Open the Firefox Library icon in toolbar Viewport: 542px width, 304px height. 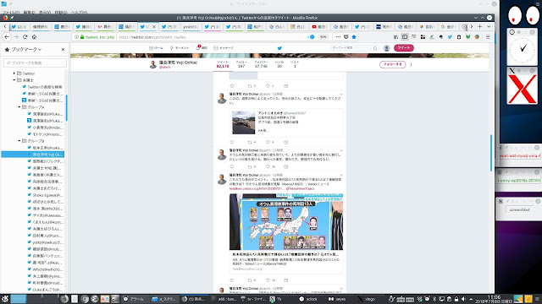[x=395, y=37]
